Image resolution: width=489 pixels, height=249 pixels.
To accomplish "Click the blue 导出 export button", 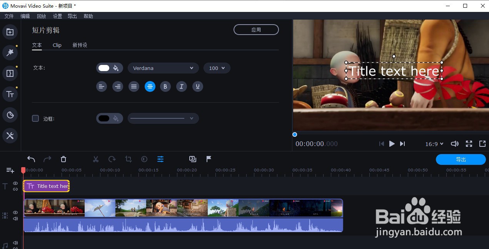I will 461,159.
